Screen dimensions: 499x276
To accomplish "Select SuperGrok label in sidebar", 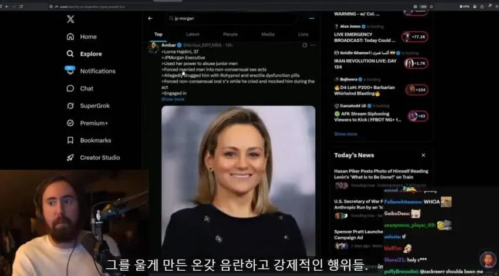I will [95, 106].
